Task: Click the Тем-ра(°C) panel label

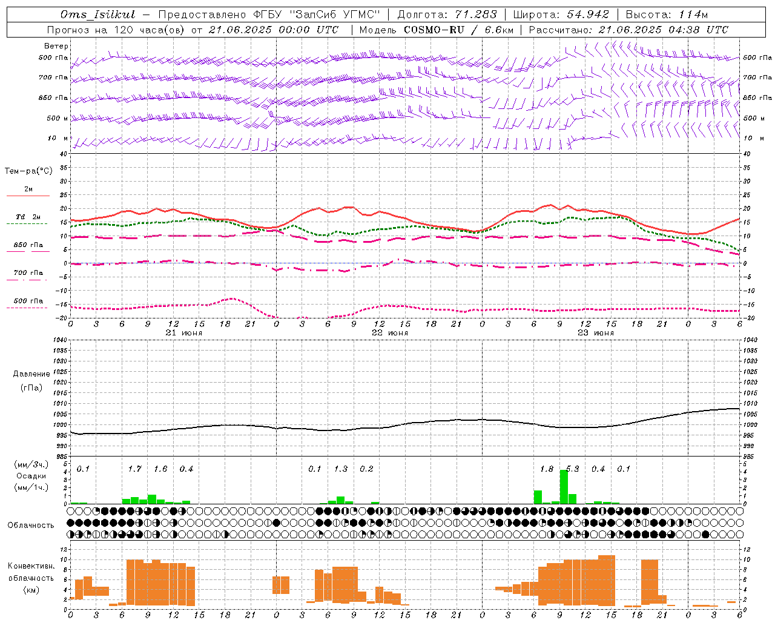Action: 28,171
